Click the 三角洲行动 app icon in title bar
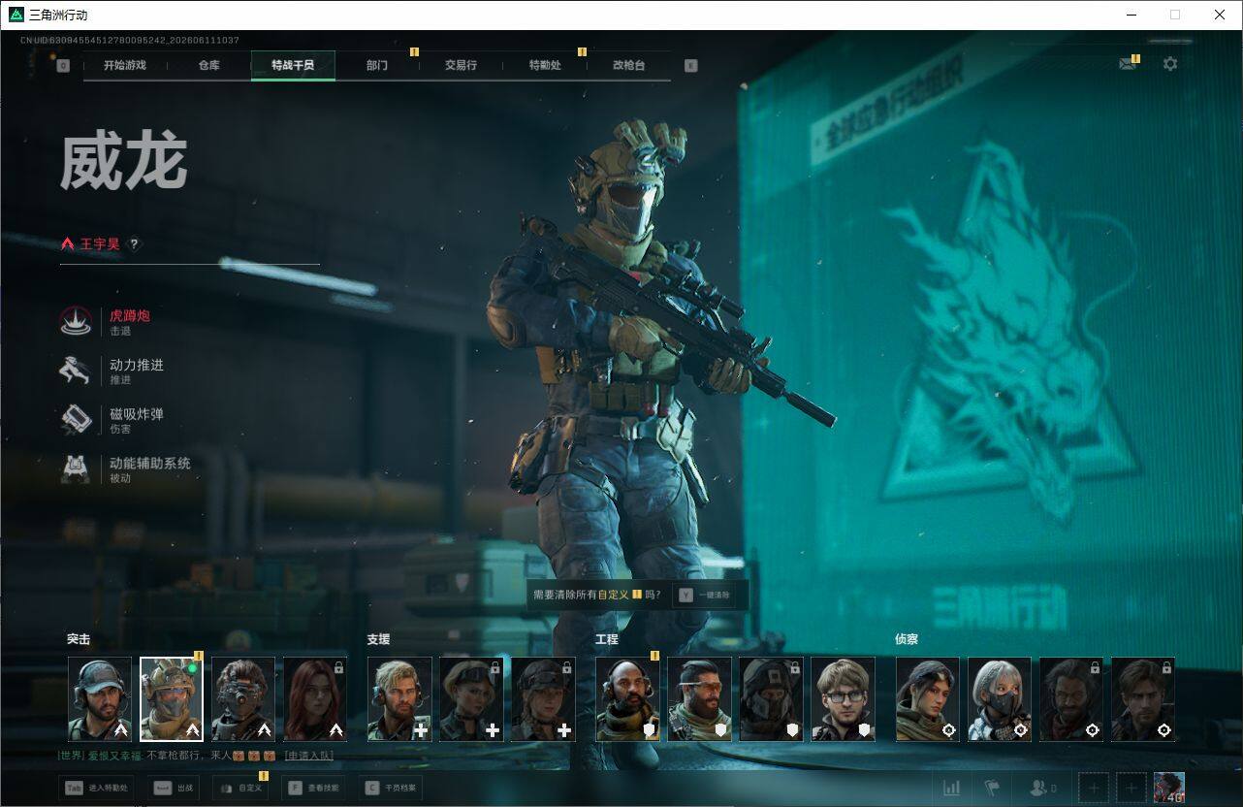This screenshot has width=1243, height=807. (16, 15)
